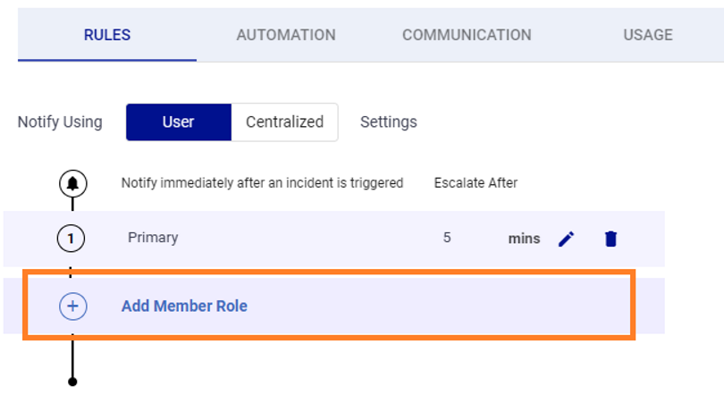Delete the Primary rule using trash icon
Image resolution: width=724 pixels, height=403 pixels.
(610, 239)
